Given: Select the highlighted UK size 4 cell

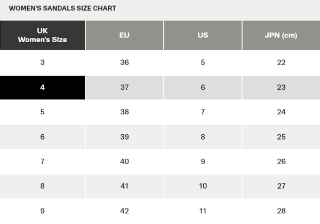Looking at the screenshot, I should 43,87.
